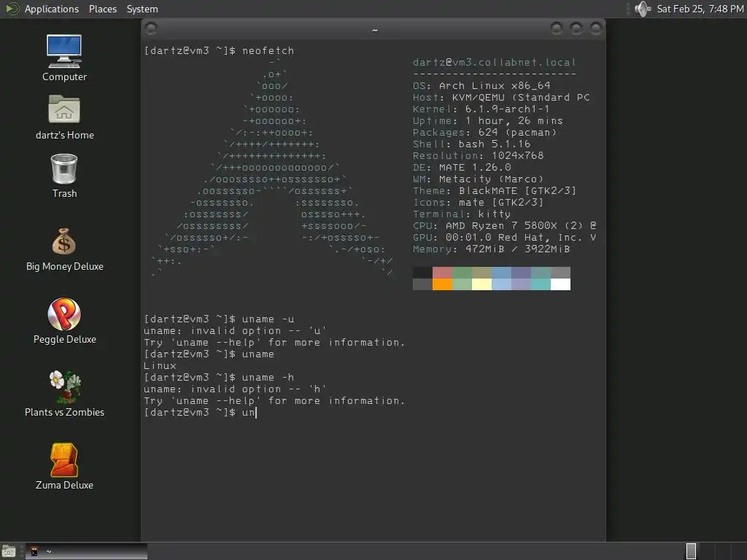Click the 'Theme: BlackMATE [GTK2/3]' line
This screenshot has height=560, width=747.
495,191
